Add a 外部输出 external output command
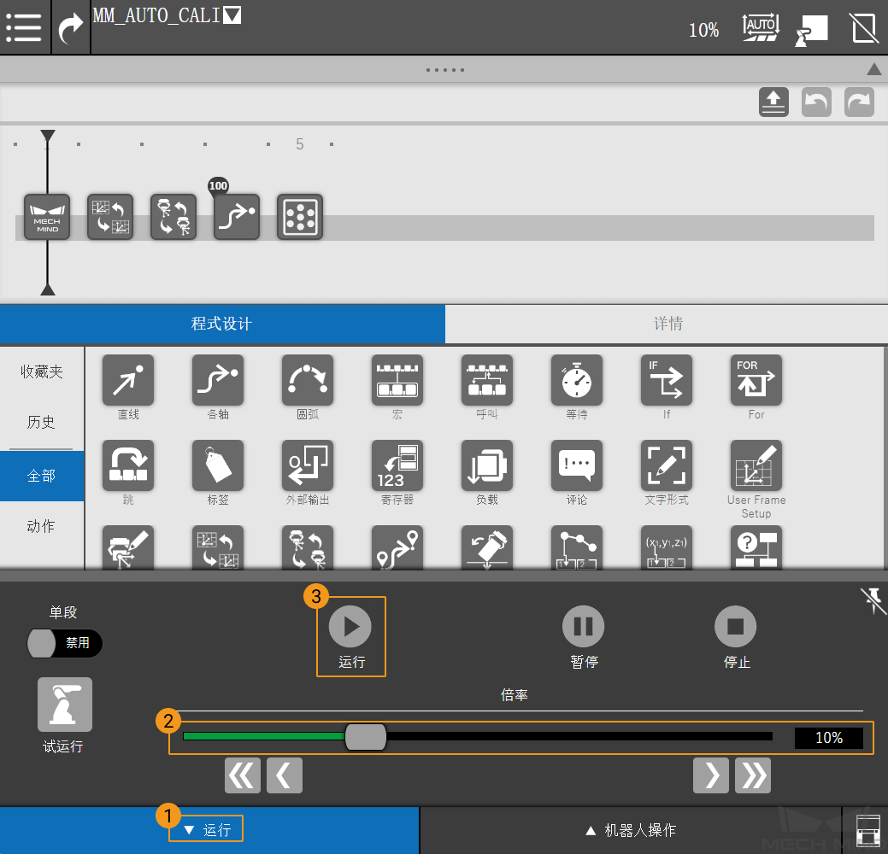The image size is (888, 854). 308,465
